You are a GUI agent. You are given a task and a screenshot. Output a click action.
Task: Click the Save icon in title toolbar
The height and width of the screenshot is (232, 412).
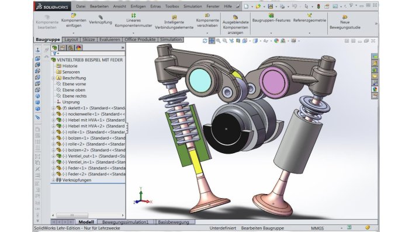[271, 6]
